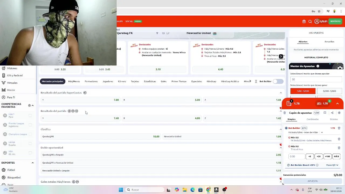The height and width of the screenshot is (194, 345).
Task: Click the coupon trash icon beside Cupón de apuestas
Action: 285,113
